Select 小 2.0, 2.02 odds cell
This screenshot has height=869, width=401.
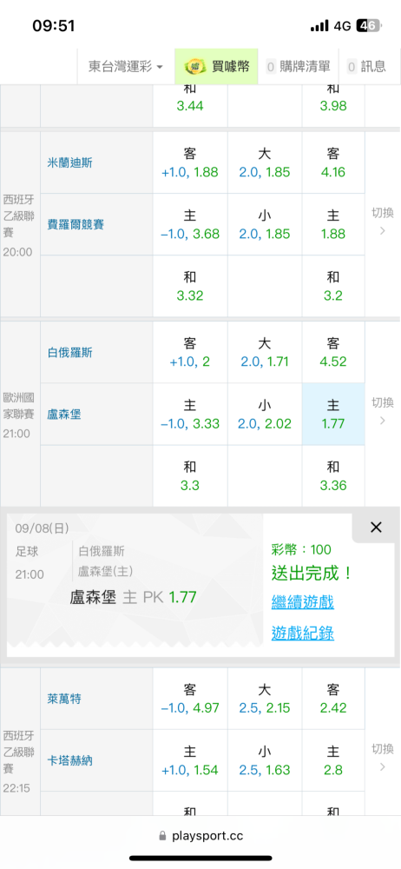point(265,414)
